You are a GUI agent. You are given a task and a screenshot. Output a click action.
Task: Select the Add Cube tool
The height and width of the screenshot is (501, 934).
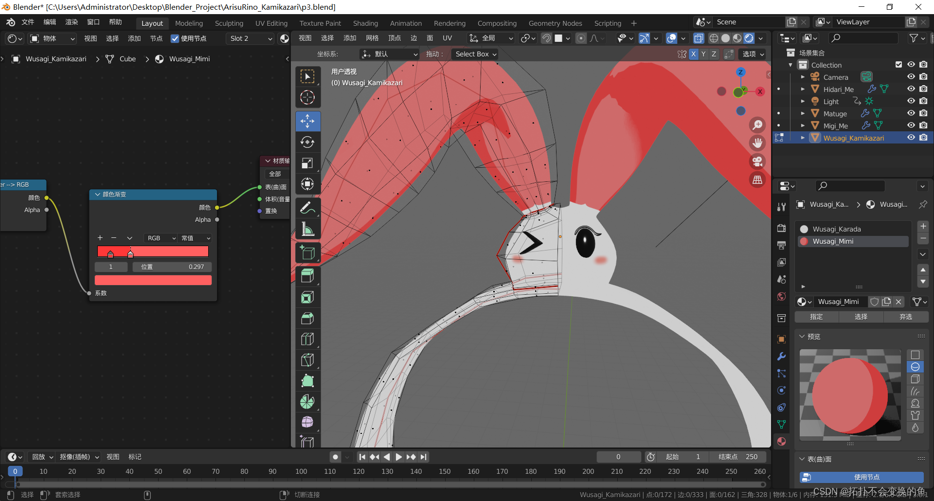(x=307, y=253)
